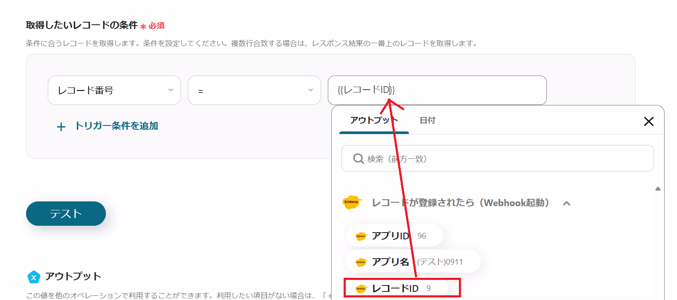Click the レコードが登録されたら（Webhook起動） header text

coord(461,203)
